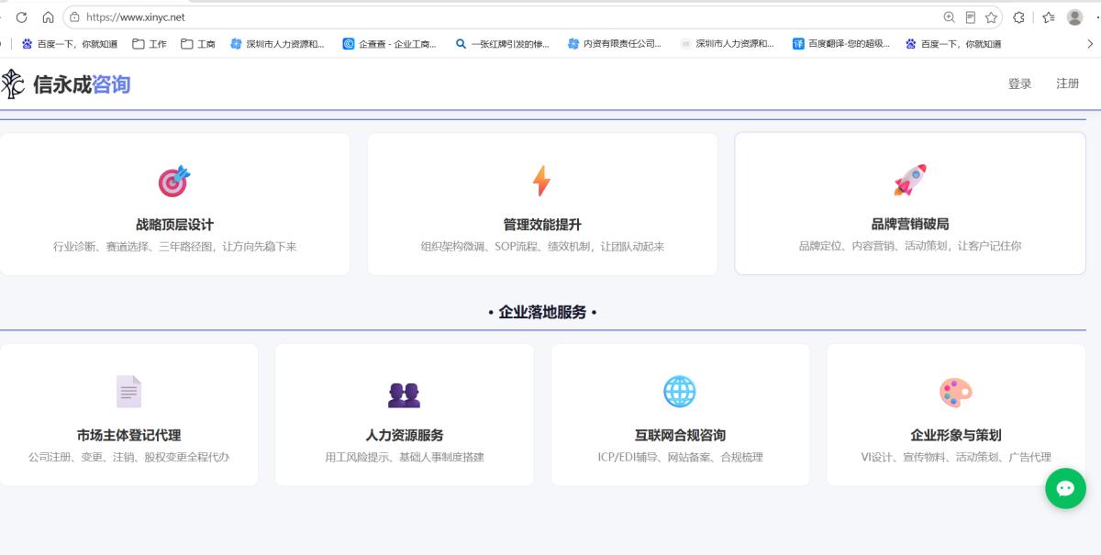Click text 用工风险提示、基础人事制度搭建
This screenshot has width=1101, height=555.
coord(405,457)
